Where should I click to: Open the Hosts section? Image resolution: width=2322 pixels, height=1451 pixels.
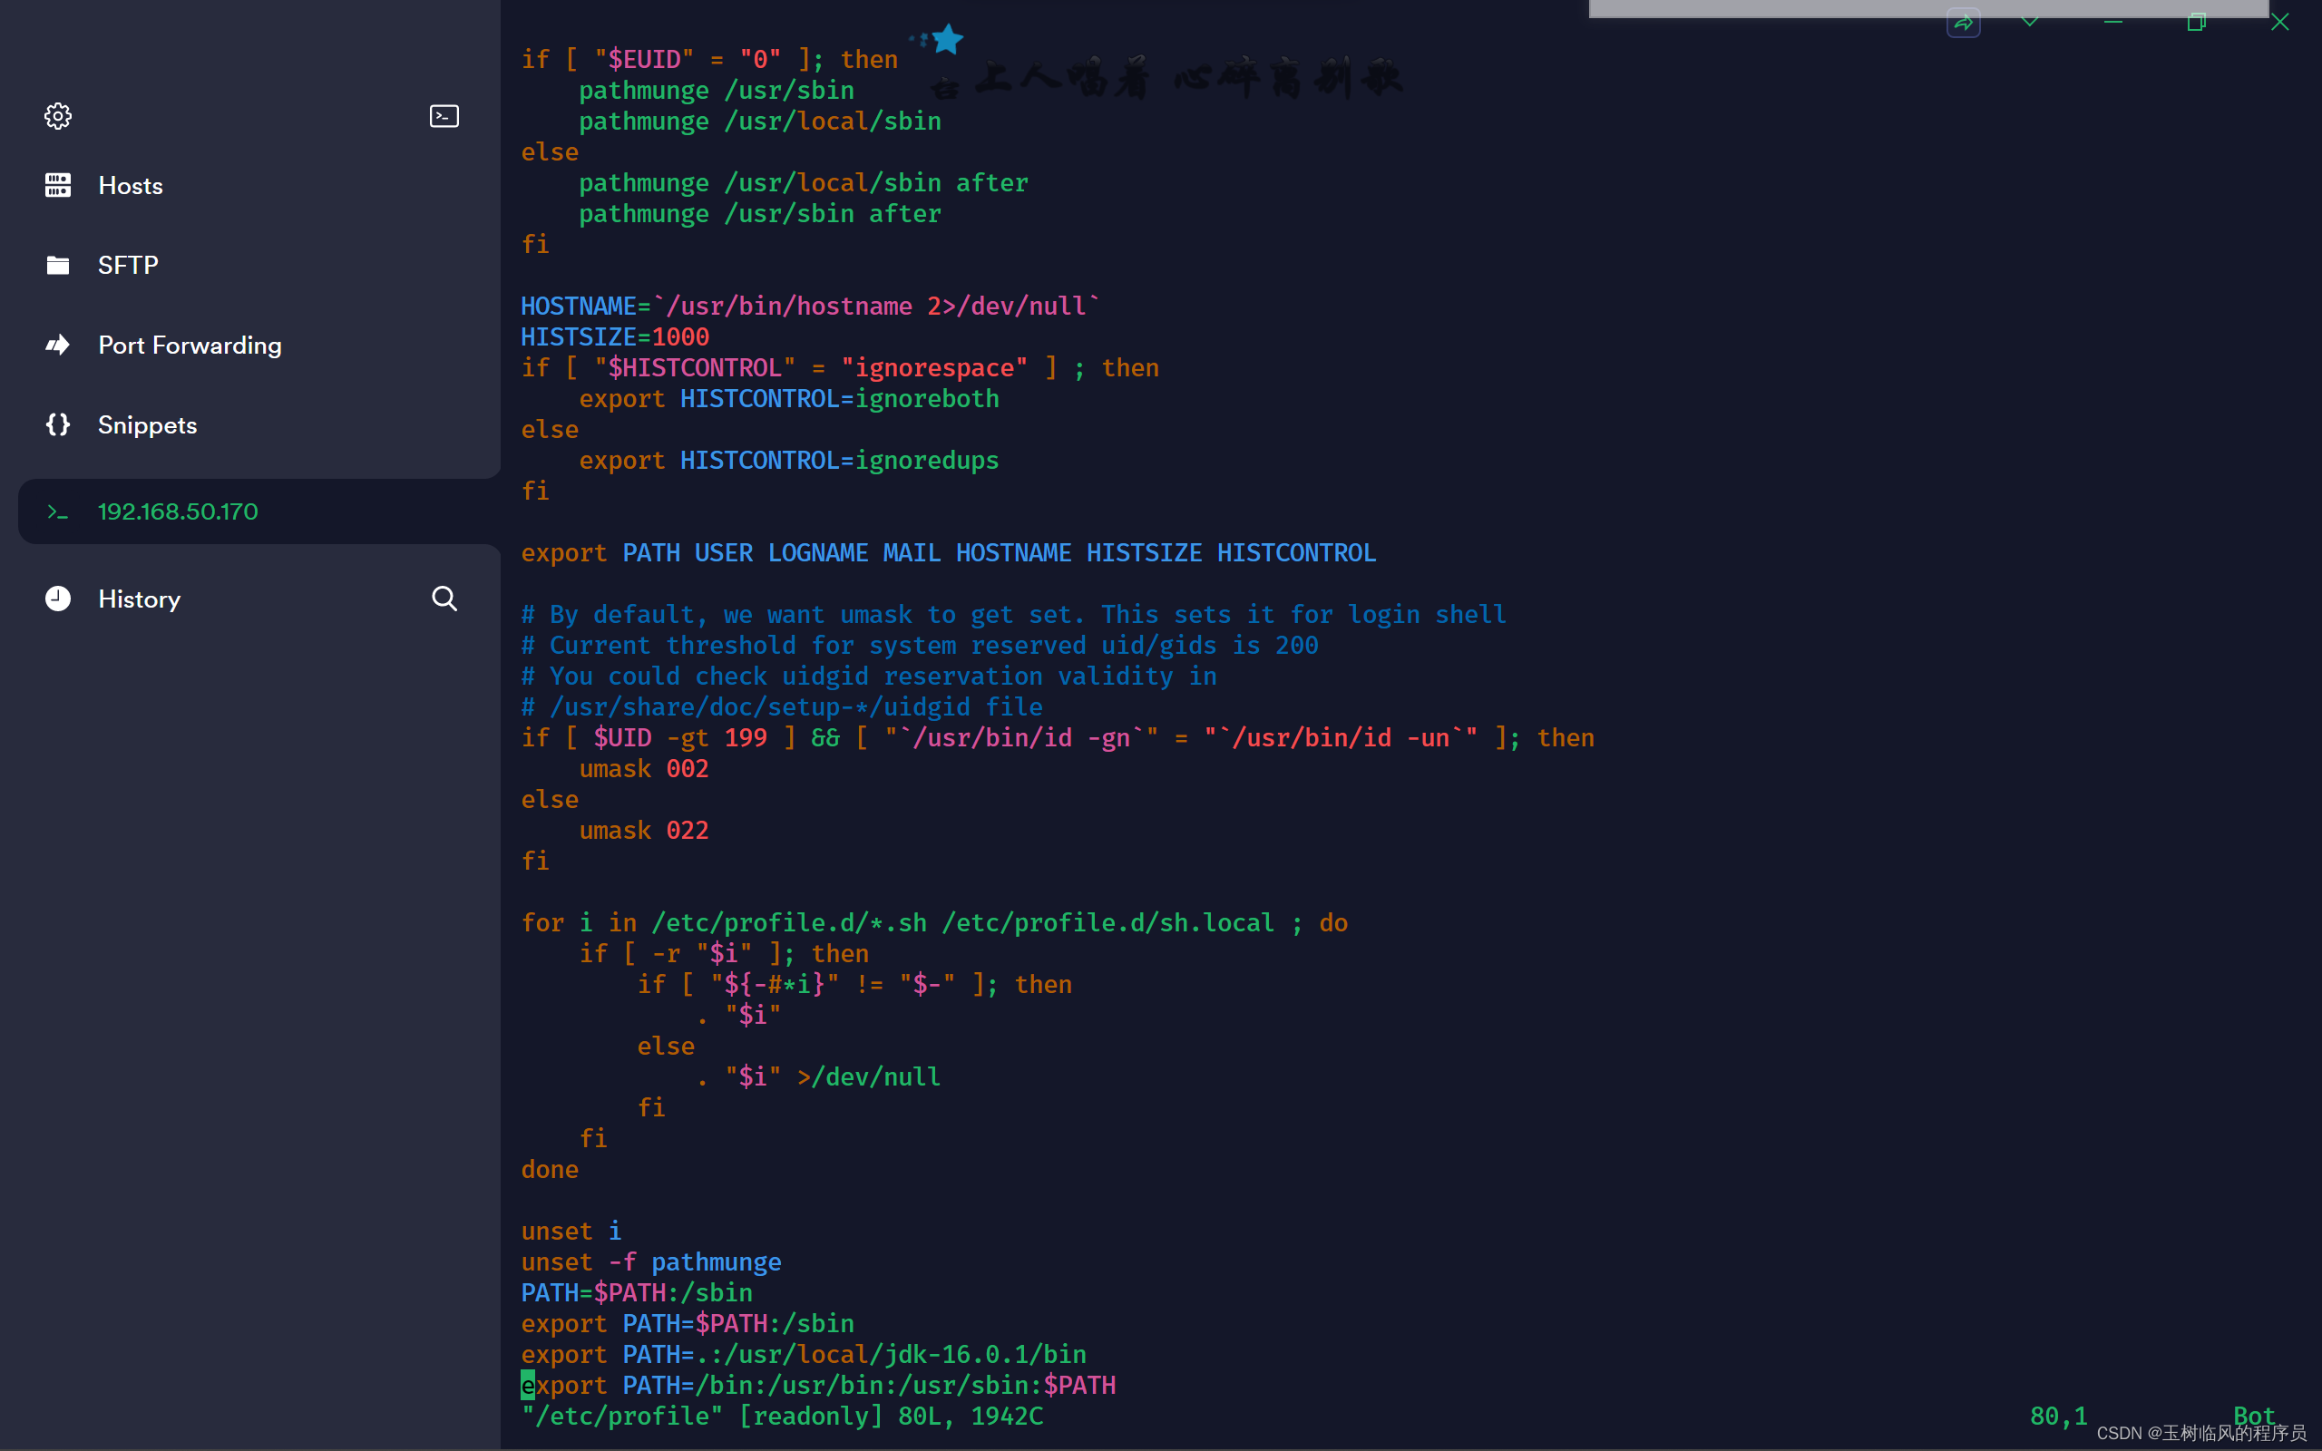(131, 185)
